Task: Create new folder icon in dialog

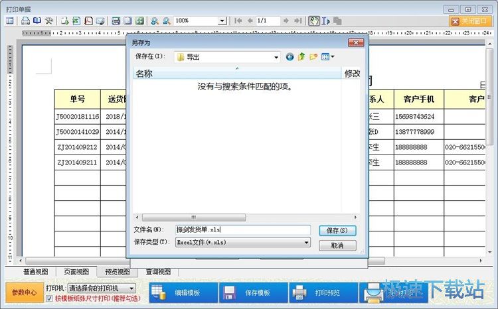Action: pyautogui.click(x=313, y=57)
